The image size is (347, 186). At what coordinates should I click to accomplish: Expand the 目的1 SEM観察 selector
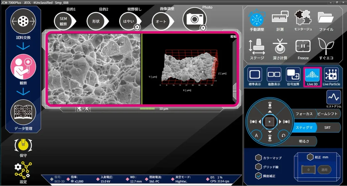(x=65, y=21)
